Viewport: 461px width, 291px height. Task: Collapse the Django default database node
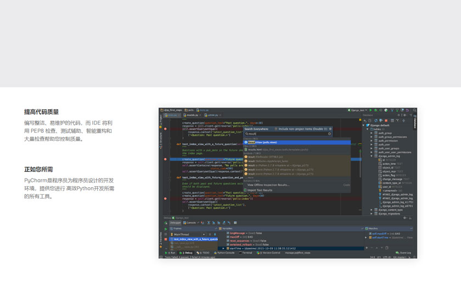point(363,125)
